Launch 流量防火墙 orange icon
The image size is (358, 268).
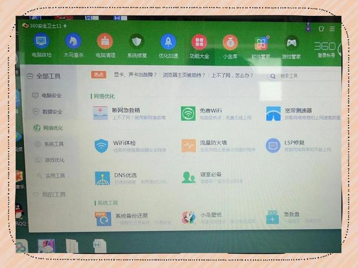(x=188, y=146)
